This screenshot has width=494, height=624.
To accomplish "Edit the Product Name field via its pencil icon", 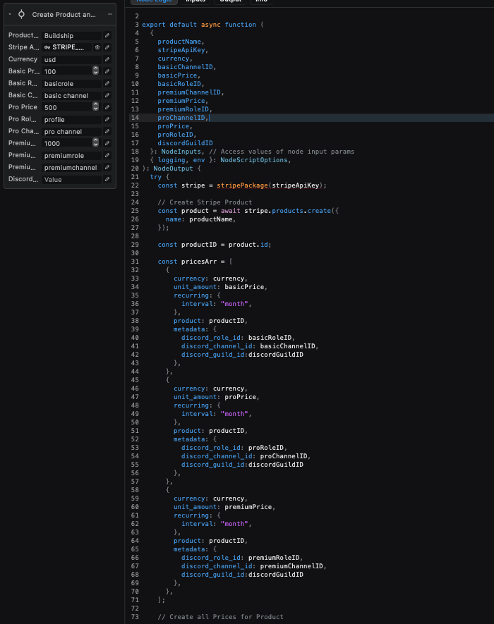I will tap(106, 35).
